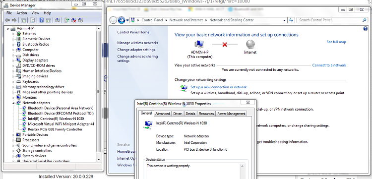
Task: Click Scan for hardware changes toolbar icon
Action: (x=58, y=20)
